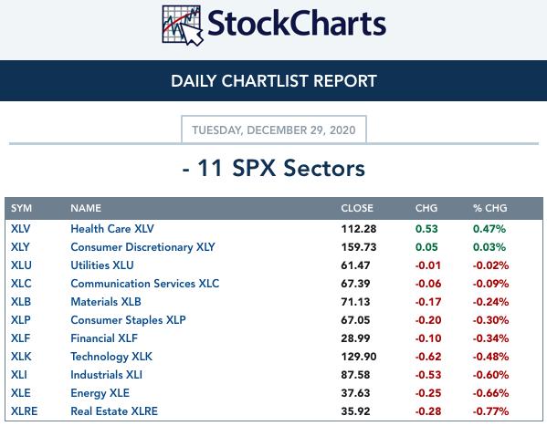547x426 pixels.
Task: Select the XLRE symbol link
Action: coord(24,411)
